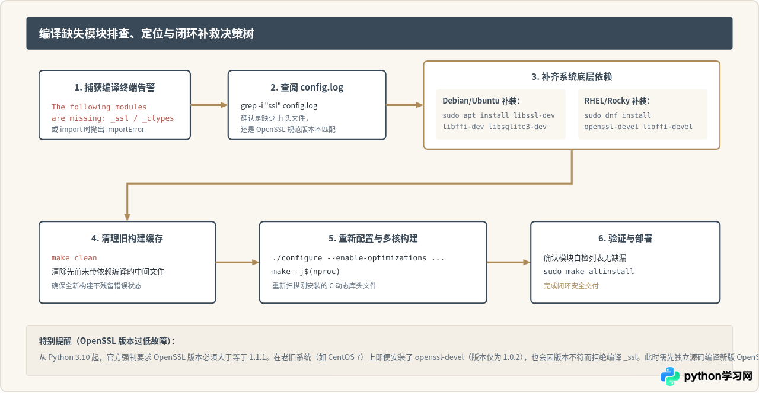The height and width of the screenshot is (393, 759).
Task: Click command 'make -j$(nproc)'
Action: click(306, 271)
